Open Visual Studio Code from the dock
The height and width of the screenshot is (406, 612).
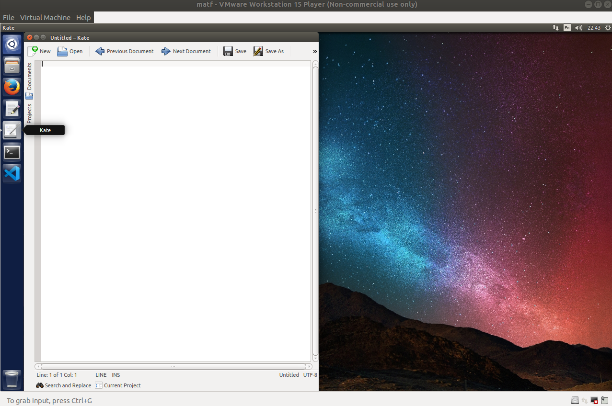coord(12,173)
